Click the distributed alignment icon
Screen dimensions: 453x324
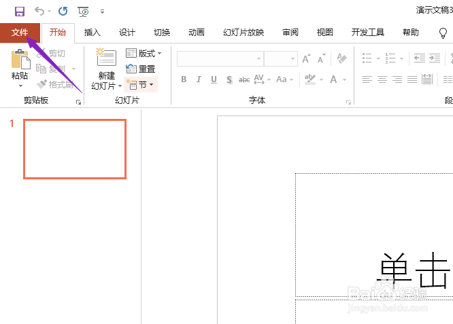(x=427, y=79)
